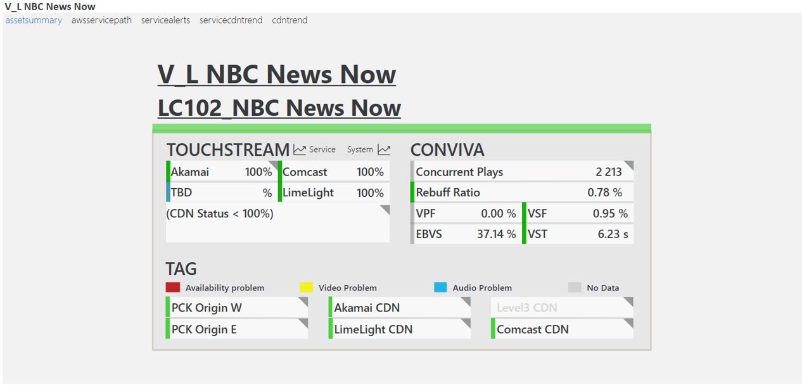Click the small V_L NBC News Now page title
The width and height of the screenshot is (802, 385).
pos(50,6)
